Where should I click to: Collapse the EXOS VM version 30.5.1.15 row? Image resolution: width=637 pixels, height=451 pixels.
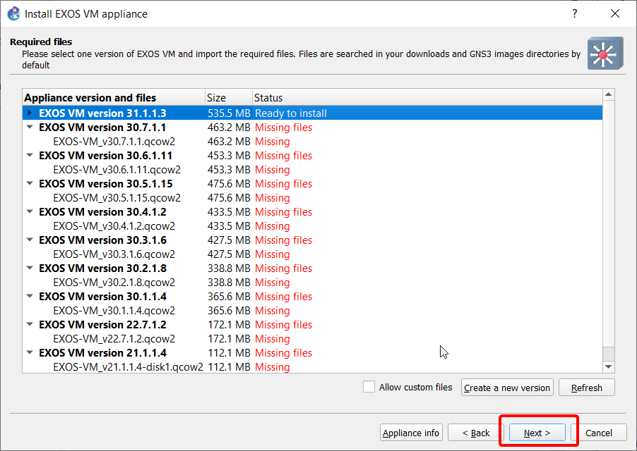[x=29, y=183]
